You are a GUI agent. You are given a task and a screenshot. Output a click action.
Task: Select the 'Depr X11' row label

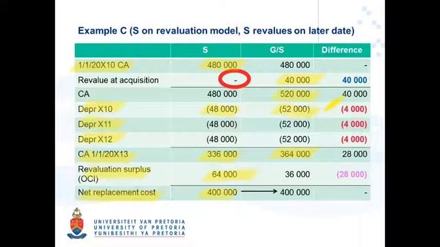click(x=95, y=124)
